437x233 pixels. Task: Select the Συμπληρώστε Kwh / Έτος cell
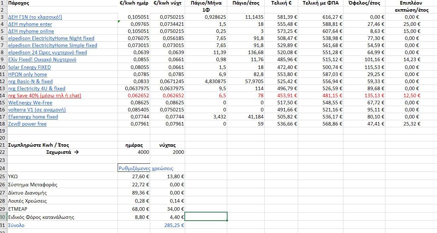click(x=62, y=145)
